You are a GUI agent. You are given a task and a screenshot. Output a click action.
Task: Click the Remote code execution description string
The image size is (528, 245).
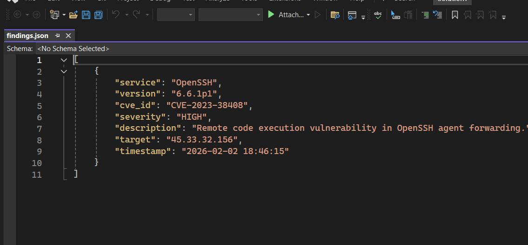click(360, 128)
